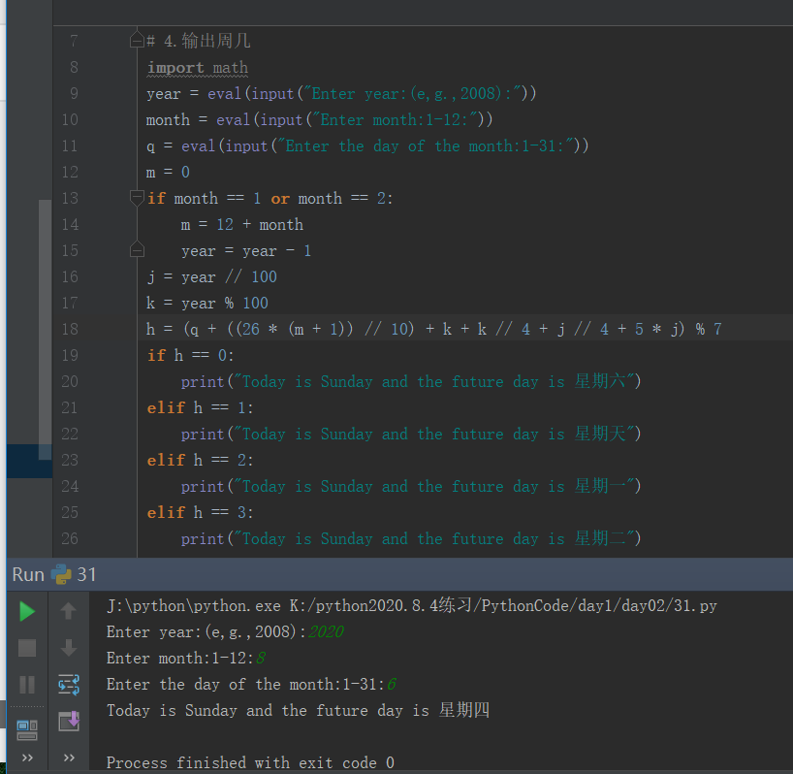Click the '31' label next to Python icon
Screen dimensions: 793x774
86,574
